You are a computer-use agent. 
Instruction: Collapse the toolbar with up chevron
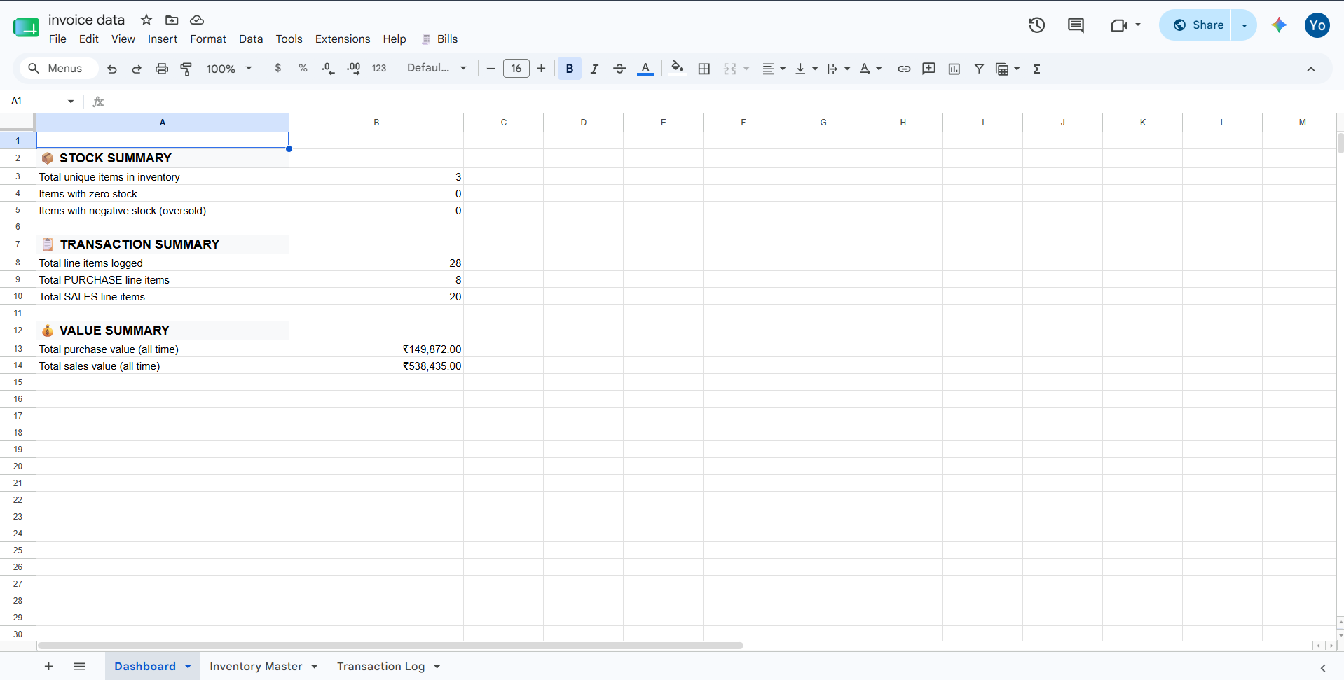click(1310, 69)
